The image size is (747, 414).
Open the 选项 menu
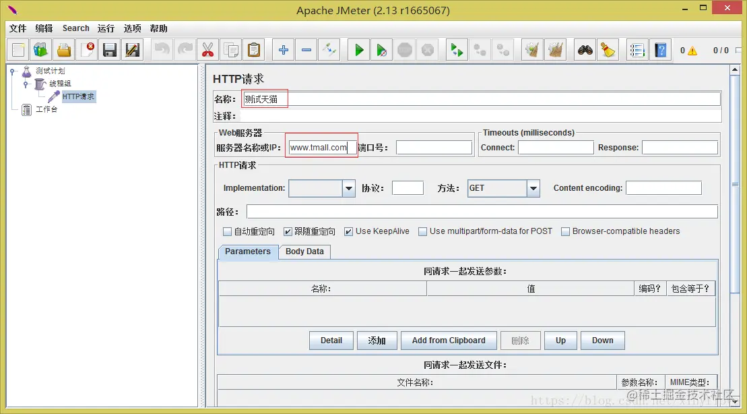132,28
